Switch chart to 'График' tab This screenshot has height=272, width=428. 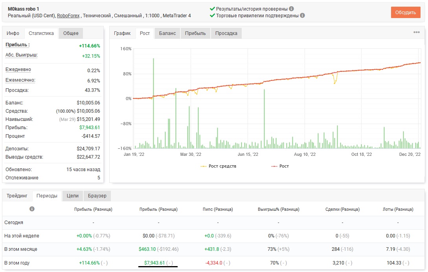click(x=122, y=33)
